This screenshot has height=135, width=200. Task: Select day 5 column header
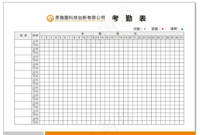pyautogui.click(x=61, y=37)
